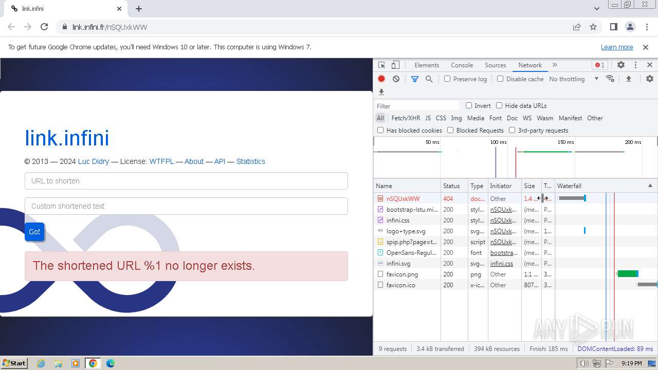The width and height of the screenshot is (658, 370).
Task: Bookmark this page with star icon
Action: tap(593, 27)
